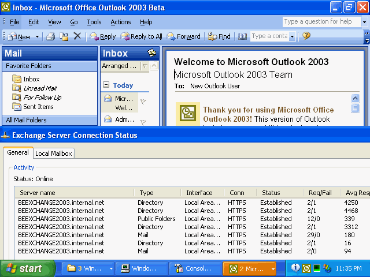Viewport: 370px width, 277px height.
Task: Click the Type column header
Action: coord(158,193)
